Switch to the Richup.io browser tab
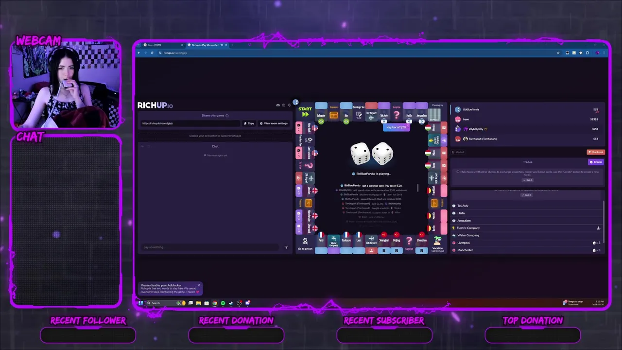This screenshot has height=350, width=622. click(x=207, y=45)
